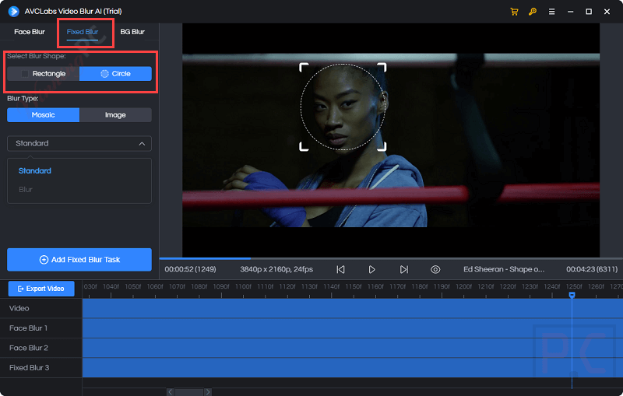Screen dimensions: 623x396
Task: Click the timeline horizontal scrollbar thumb
Action: point(189,392)
